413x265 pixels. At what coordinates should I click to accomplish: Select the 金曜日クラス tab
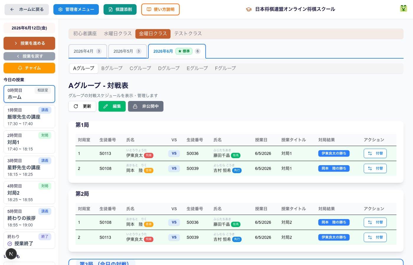coord(153,34)
